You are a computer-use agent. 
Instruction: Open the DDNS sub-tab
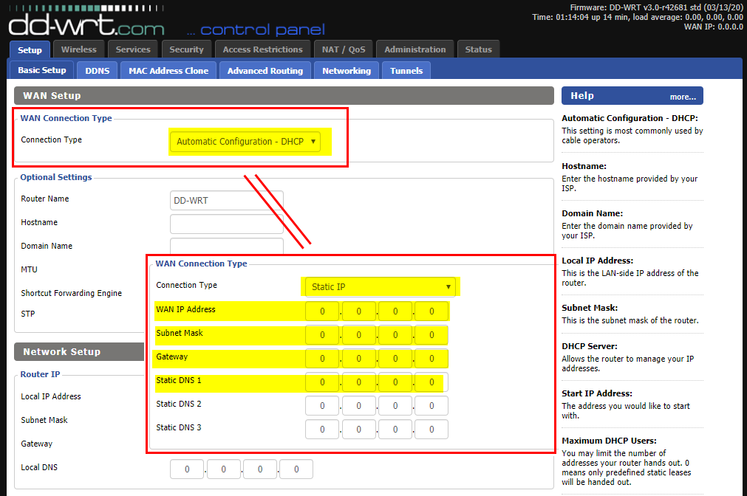(x=98, y=70)
